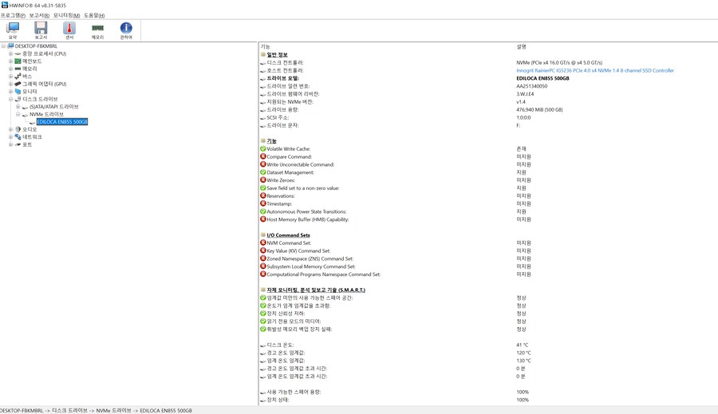Image resolution: width=718 pixels, height=414 pixels.
Task: Click the red X beside Timestamp
Action: pos(263,204)
